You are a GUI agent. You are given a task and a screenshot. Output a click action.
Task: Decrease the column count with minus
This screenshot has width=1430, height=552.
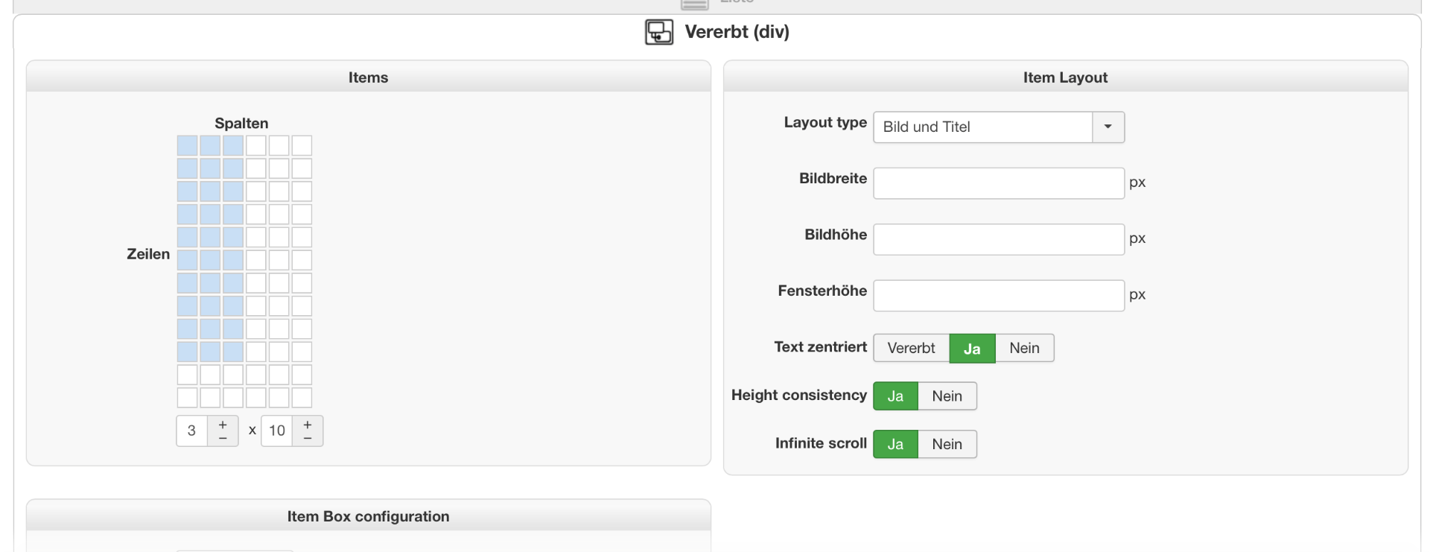point(223,439)
